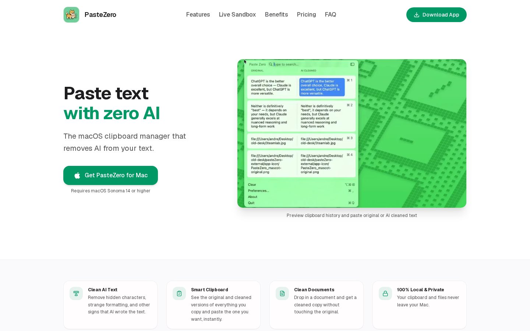
Task: Click the lock icon for 100% Local & Private
Action: [x=385, y=293]
